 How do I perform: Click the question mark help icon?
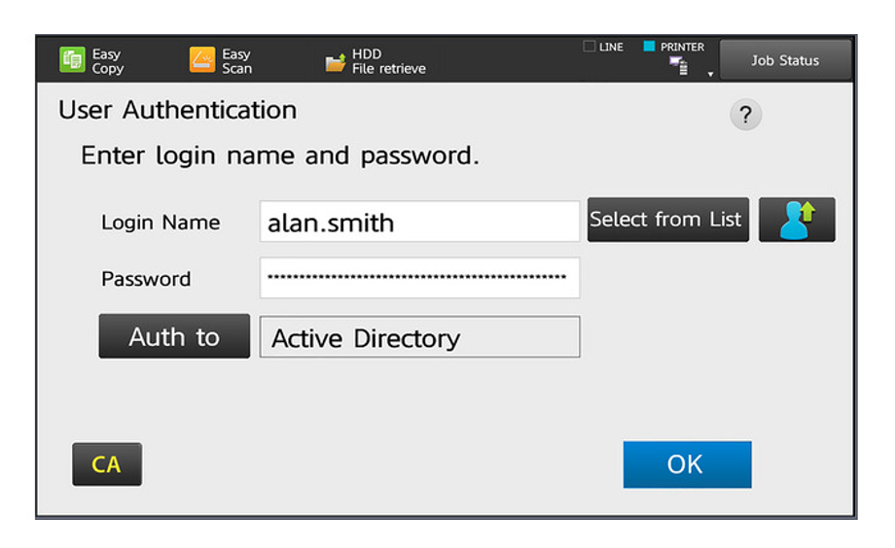pyautogui.click(x=745, y=116)
